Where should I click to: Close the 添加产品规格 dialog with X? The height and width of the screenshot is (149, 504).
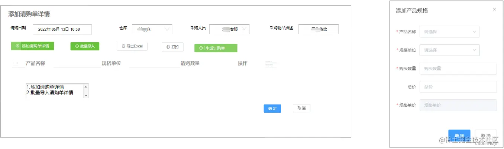point(494,9)
